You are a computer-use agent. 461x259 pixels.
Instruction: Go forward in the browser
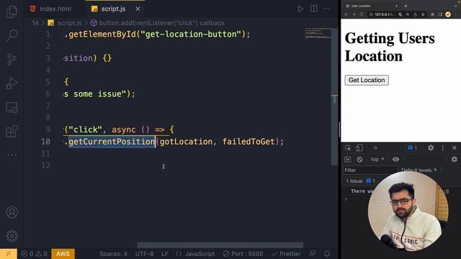click(354, 14)
